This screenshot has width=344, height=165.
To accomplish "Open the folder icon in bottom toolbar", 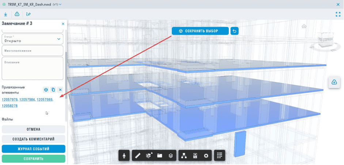I will click(160, 156).
